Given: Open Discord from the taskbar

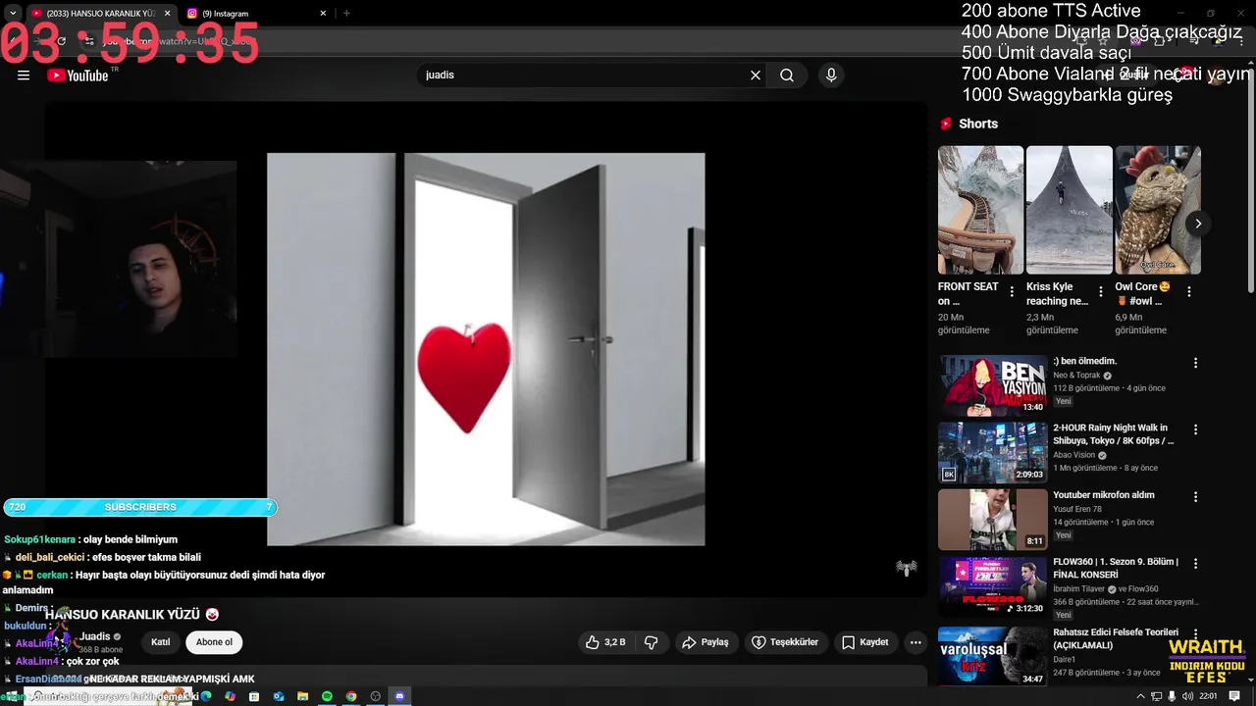Looking at the screenshot, I should click(399, 696).
